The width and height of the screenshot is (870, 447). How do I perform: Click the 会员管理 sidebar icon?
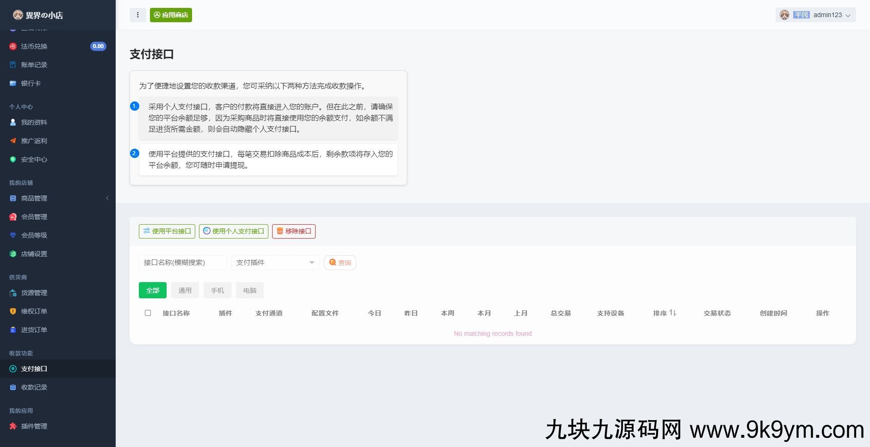(13, 217)
